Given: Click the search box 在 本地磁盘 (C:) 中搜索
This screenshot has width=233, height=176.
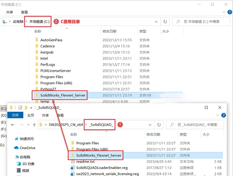Looking at the screenshot, I should (x=201, y=22).
